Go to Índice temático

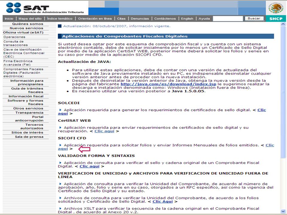pos(60,19)
